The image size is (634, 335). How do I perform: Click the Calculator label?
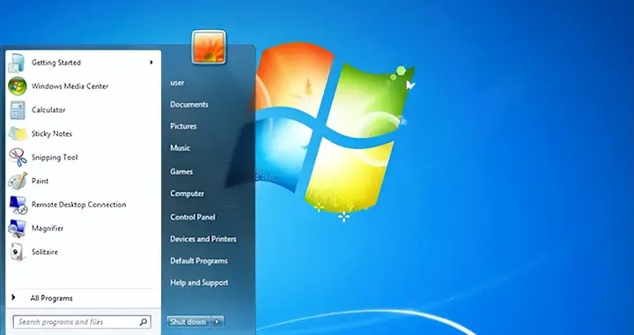(x=48, y=110)
